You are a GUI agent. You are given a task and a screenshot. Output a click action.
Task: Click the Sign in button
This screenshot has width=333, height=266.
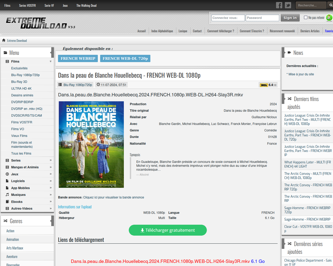290,18
